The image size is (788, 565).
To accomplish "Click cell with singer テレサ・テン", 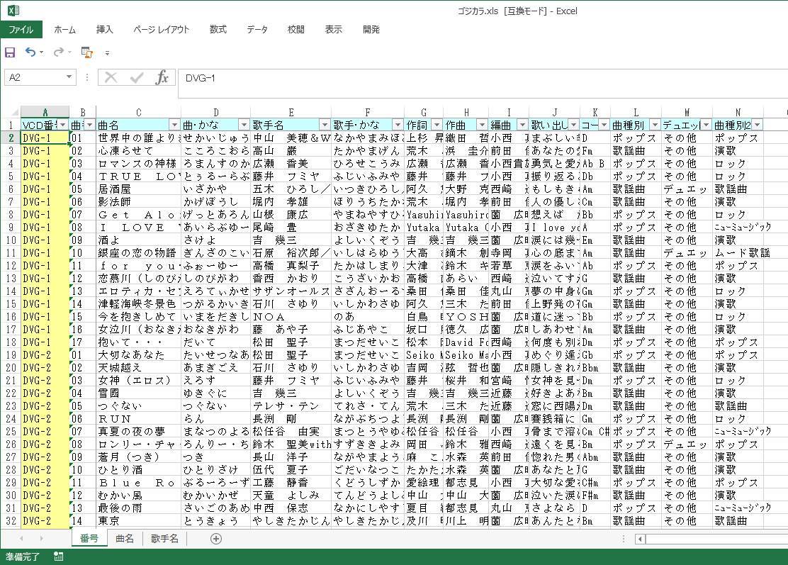I will [291, 405].
